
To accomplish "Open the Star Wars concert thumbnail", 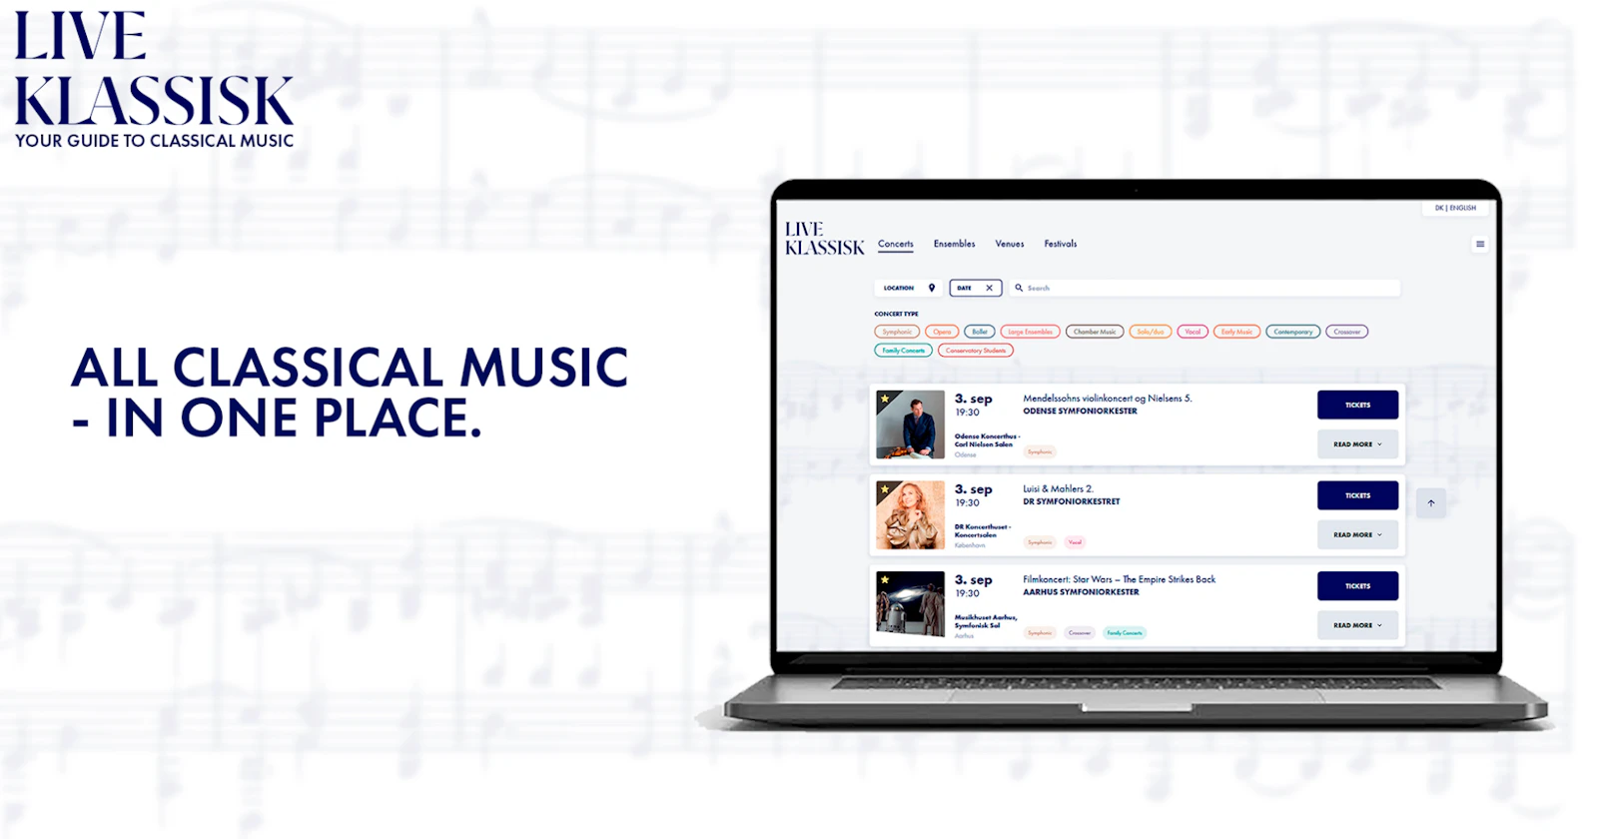I will tap(910, 604).
